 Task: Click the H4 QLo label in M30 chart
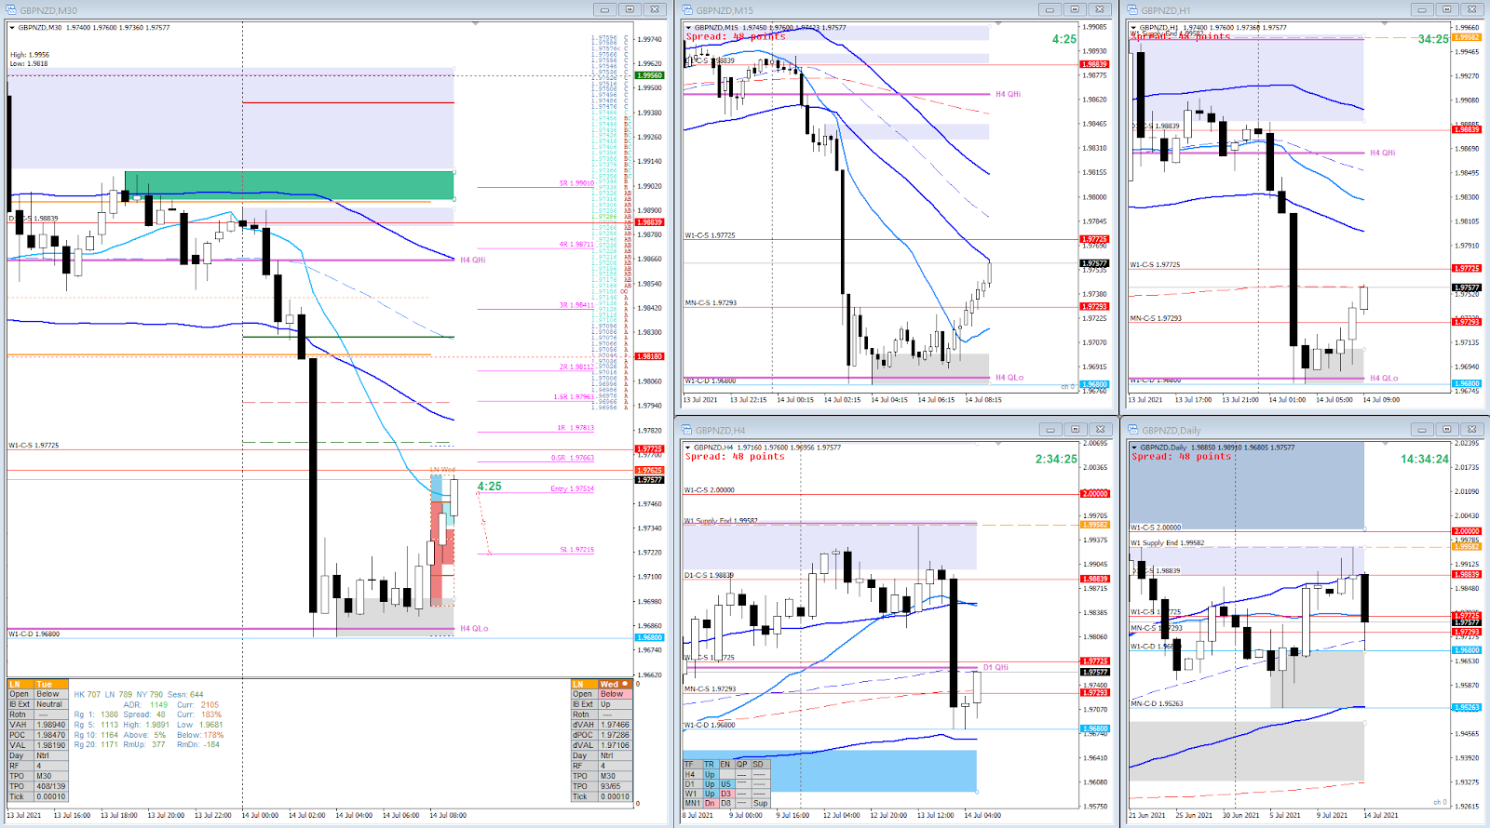coord(474,629)
